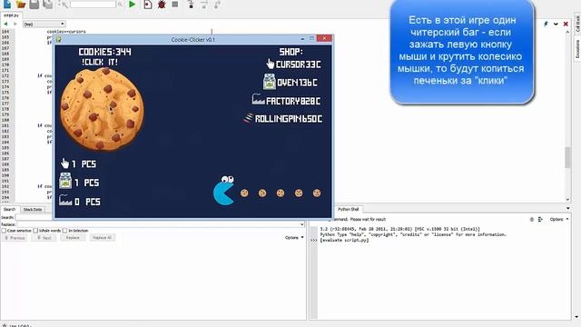Go back with green left arrow
The image size is (581, 327).
point(5,24)
